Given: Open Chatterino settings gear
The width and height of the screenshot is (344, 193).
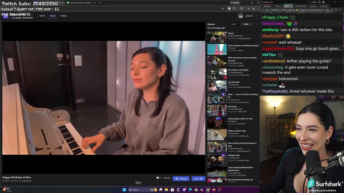Looking at the screenshot, I should pos(323,2).
